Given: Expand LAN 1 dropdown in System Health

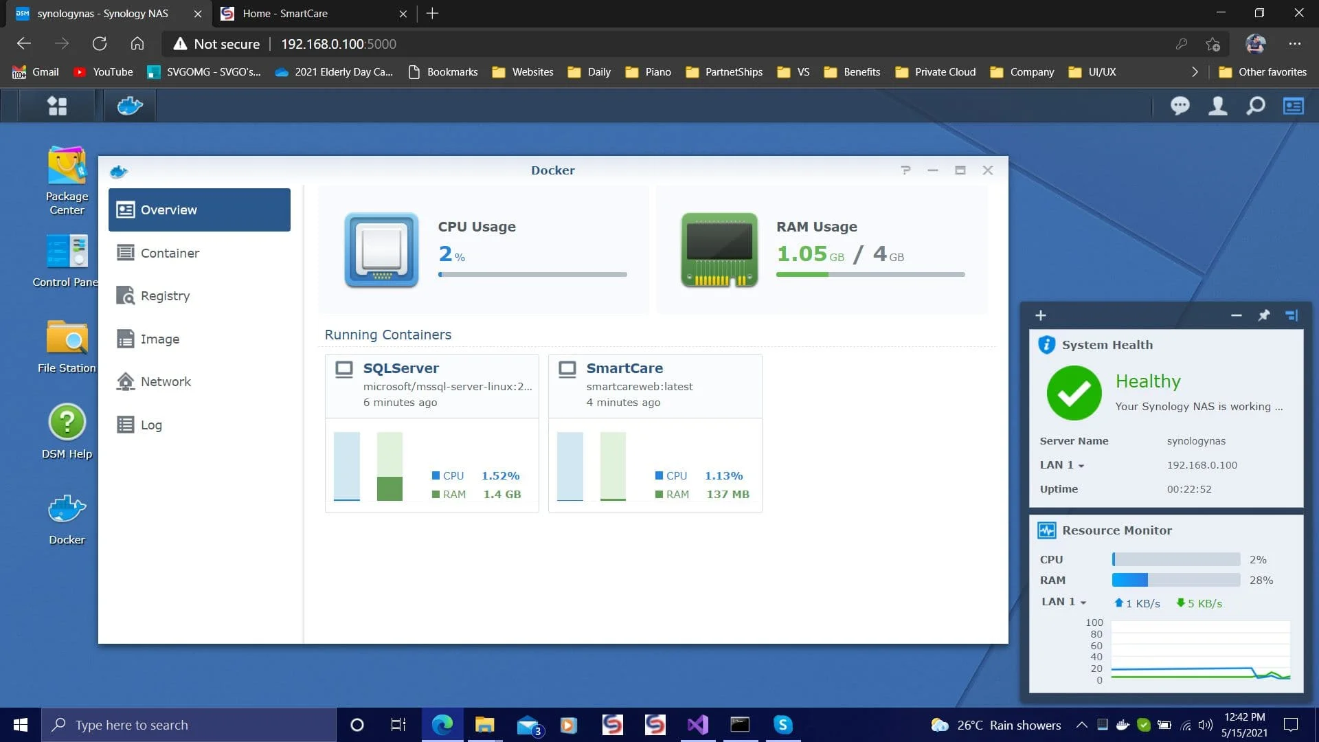Looking at the screenshot, I should point(1061,465).
